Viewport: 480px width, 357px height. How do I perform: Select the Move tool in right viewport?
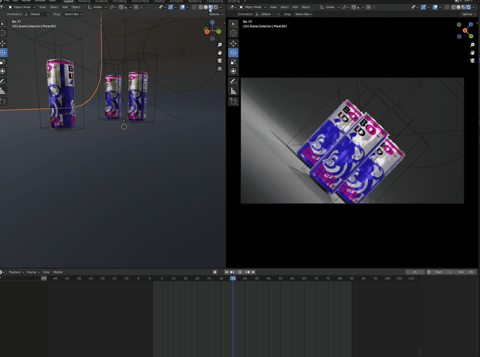click(x=233, y=44)
